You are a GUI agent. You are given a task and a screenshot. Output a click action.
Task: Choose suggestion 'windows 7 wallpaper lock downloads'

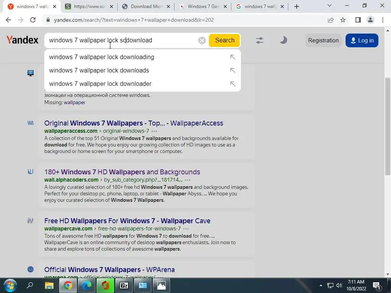pyautogui.click(x=142, y=71)
